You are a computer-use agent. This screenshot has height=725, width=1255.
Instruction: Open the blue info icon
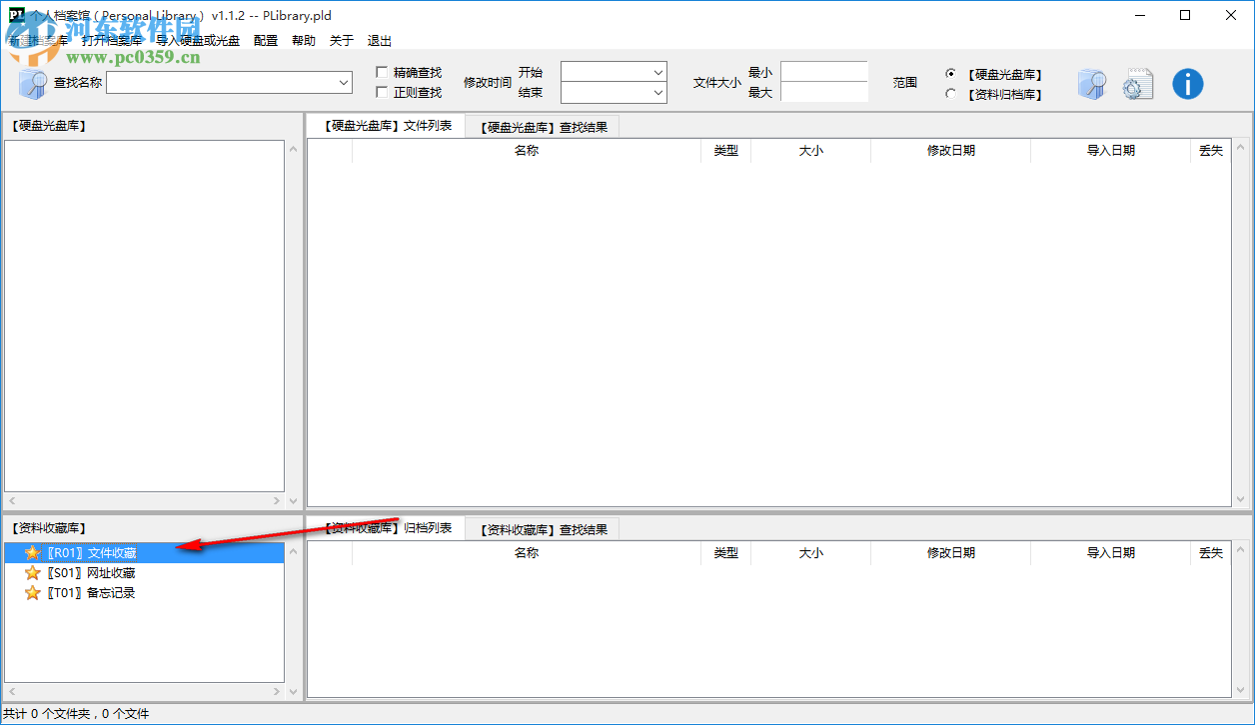[x=1188, y=84]
